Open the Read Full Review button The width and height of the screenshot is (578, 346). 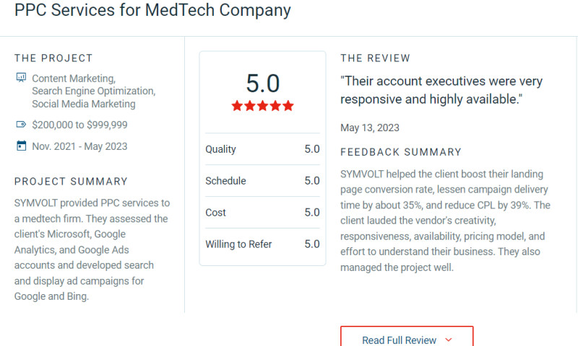(x=407, y=339)
